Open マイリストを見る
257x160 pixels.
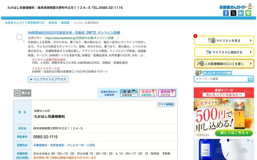click(x=224, y=40)
